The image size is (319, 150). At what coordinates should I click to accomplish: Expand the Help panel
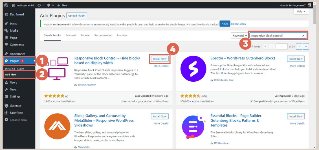[301, 11]
